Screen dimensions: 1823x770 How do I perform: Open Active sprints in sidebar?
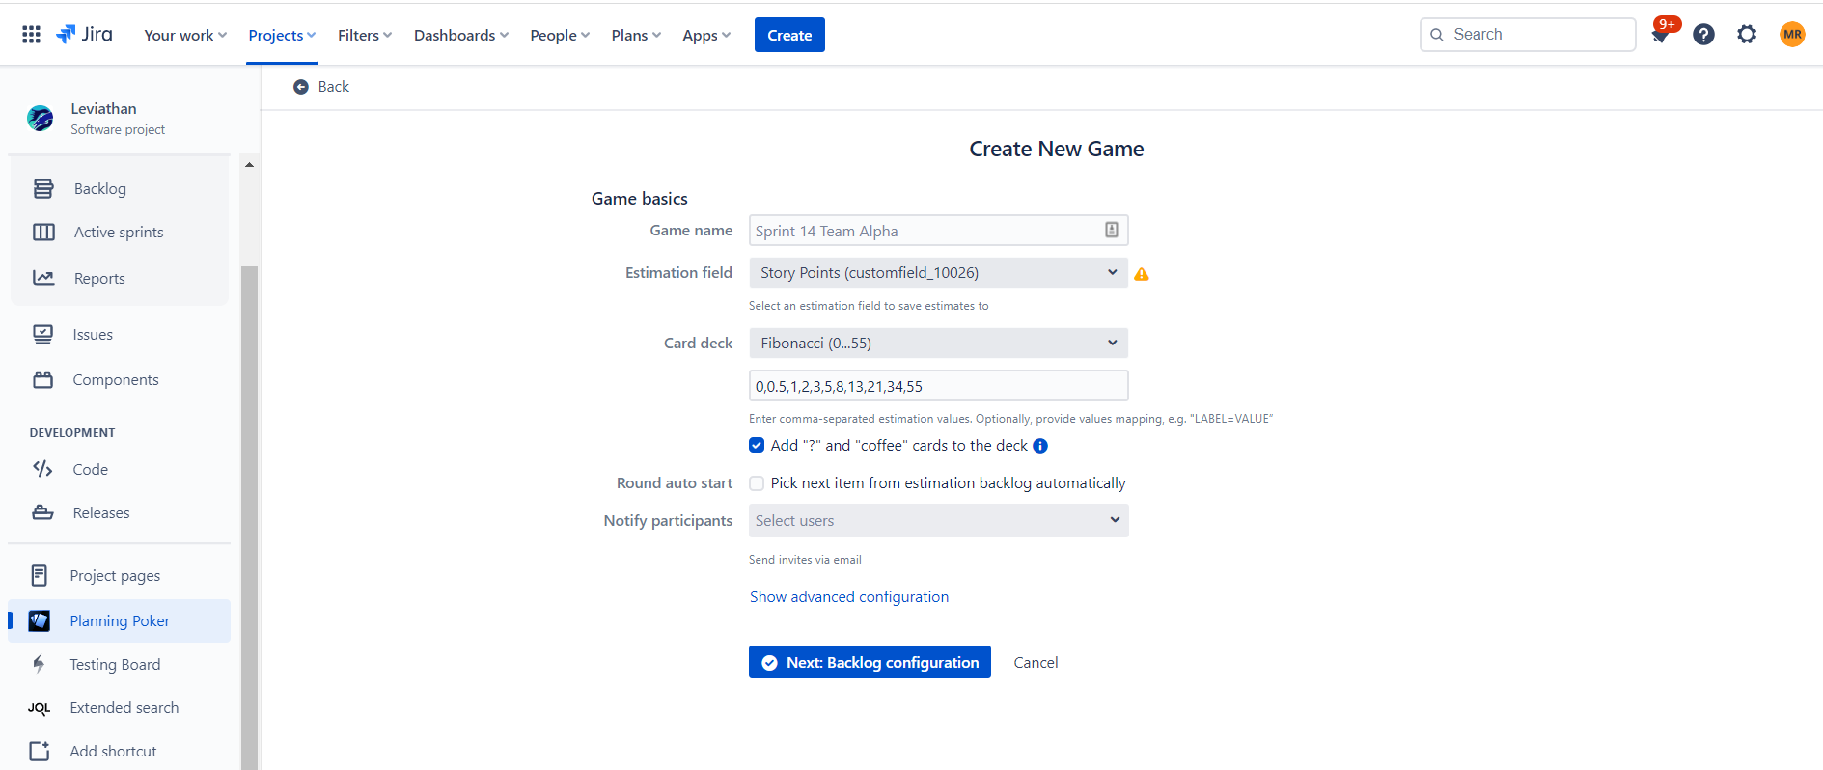click(x=119, y=233)
